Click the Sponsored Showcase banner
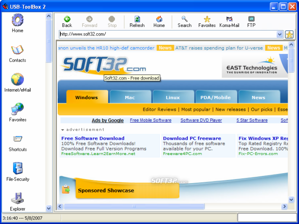 [127, 190]
